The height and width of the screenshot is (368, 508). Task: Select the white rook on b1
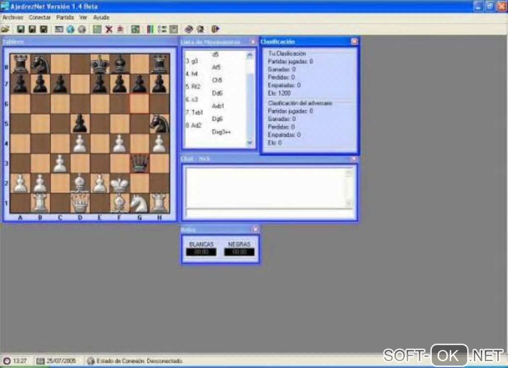tap(40, 203)
